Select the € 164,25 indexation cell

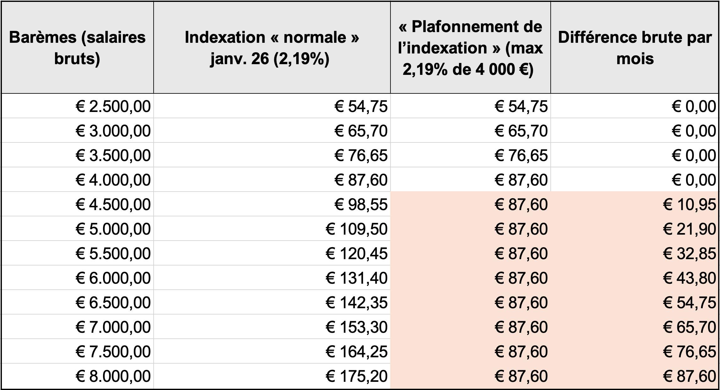click(x=357, y=352)
